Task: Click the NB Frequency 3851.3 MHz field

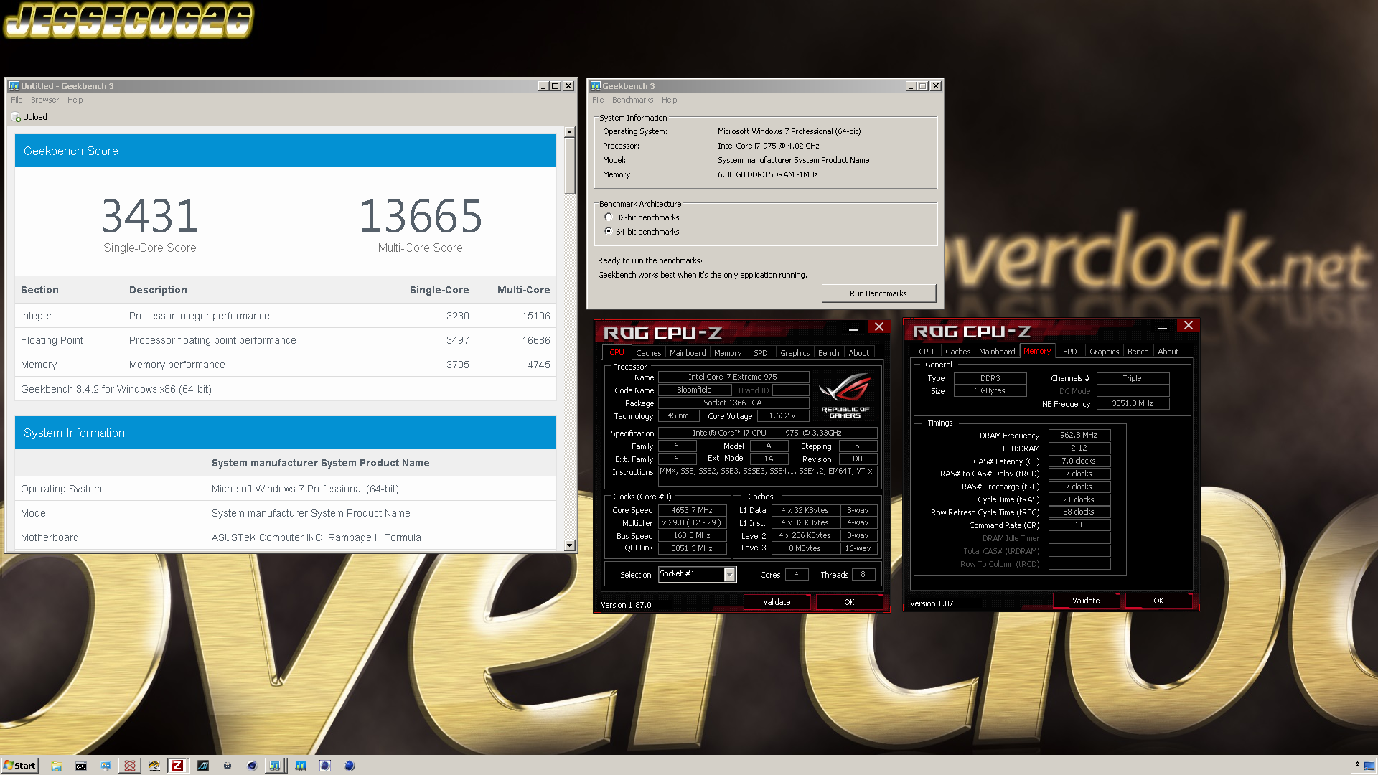Action: tap(1133, 403)
